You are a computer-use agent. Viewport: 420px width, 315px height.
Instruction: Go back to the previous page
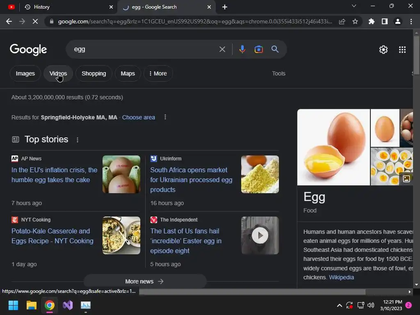(x=9, y=21)
